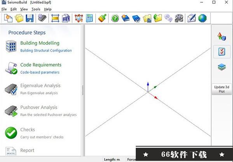Open the Code Requirements step
The height and width of the screenshot is (162, 233).
coord(41,65)
